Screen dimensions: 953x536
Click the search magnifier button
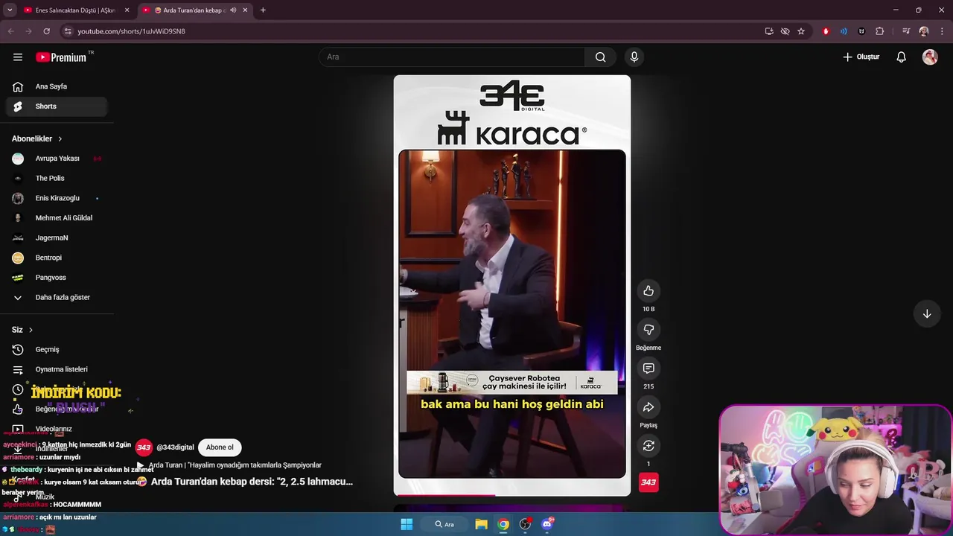coord(600,57)
